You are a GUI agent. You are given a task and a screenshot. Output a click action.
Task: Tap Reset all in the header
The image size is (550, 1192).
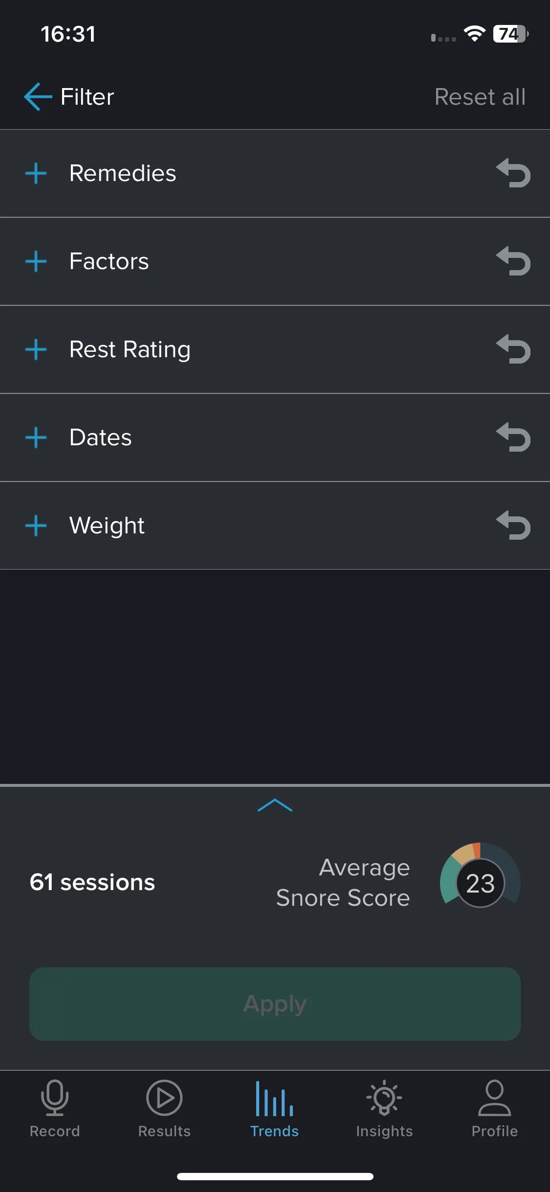[480, 97]
